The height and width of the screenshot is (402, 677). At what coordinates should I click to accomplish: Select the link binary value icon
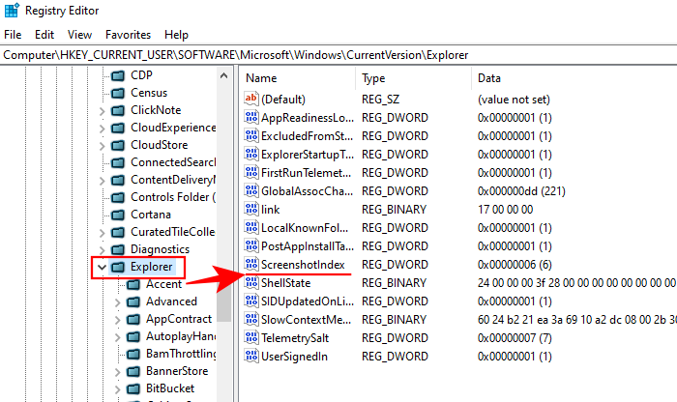point(250,209)
